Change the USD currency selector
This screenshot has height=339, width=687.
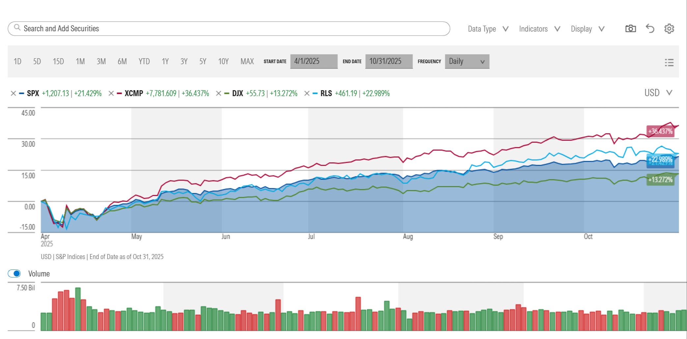coord(658,93)
